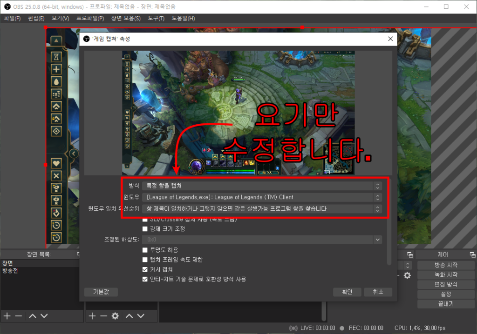The width and height of the screenshot is (477, 334).
Task: Click the 끝내기 exit button
Action: coord(446,304)
